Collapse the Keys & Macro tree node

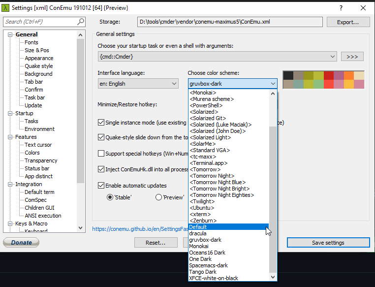coord(10,224)
